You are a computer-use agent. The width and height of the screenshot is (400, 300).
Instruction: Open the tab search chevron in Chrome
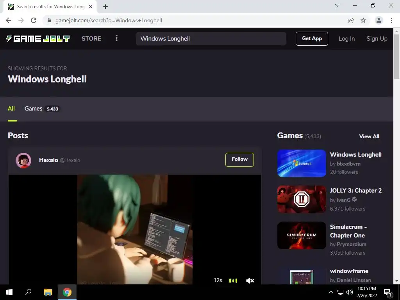click(337, 5)
